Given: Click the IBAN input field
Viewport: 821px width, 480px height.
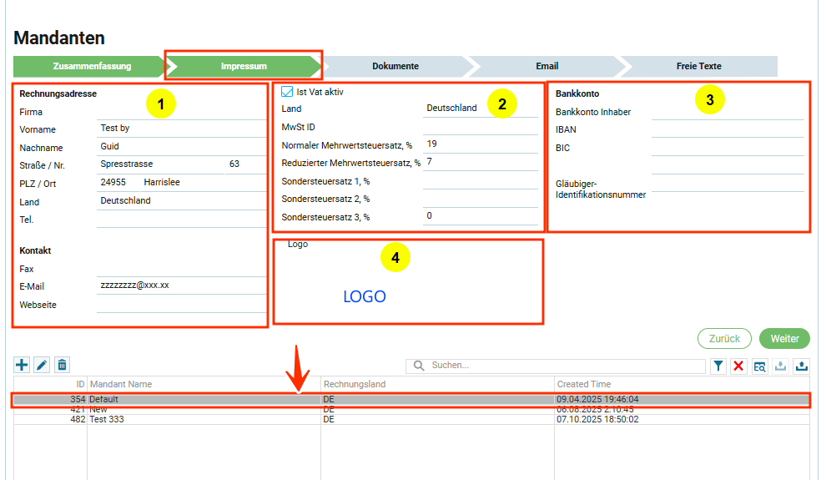Looking at the screenshot, I should [727, 130].
